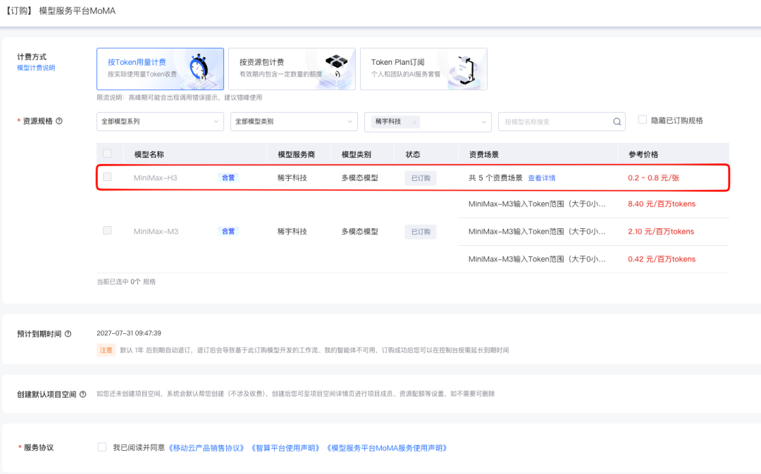
Task: Click the 模型类别 column header
Action: (357, 154)
